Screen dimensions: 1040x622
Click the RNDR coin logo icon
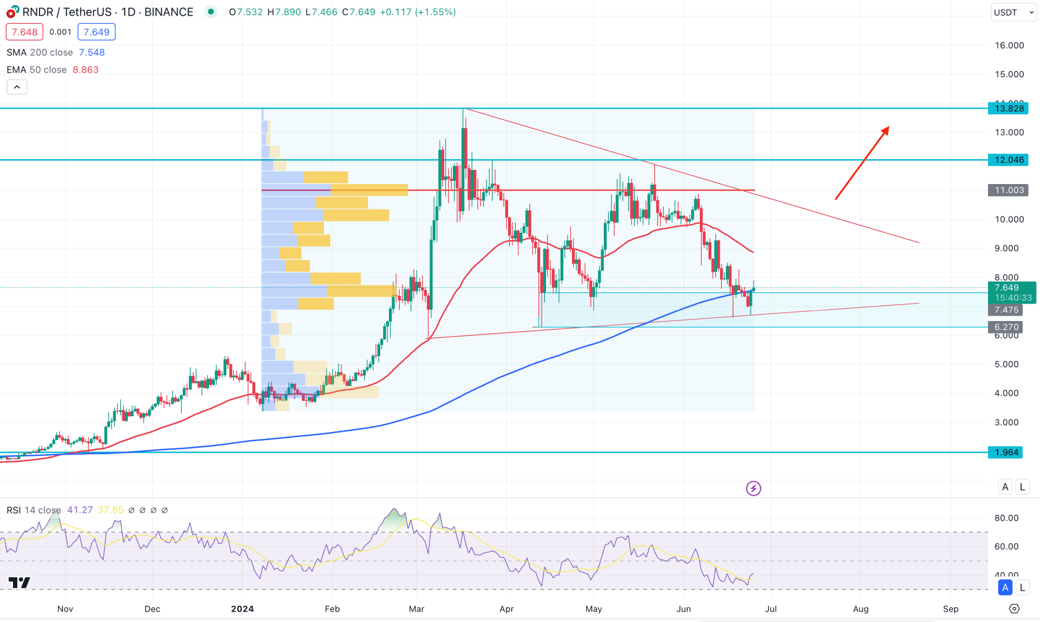12,12
